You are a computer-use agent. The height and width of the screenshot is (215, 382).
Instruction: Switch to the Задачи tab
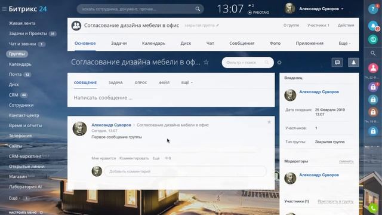(119, 43)
